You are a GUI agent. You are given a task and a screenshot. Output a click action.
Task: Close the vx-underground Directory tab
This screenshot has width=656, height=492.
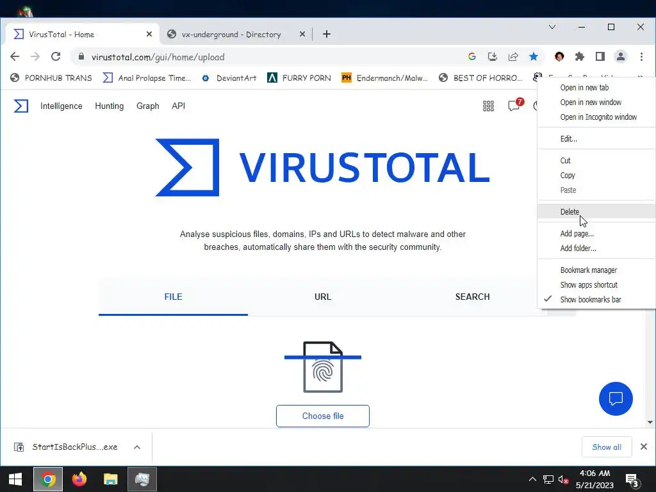(302, 35)
